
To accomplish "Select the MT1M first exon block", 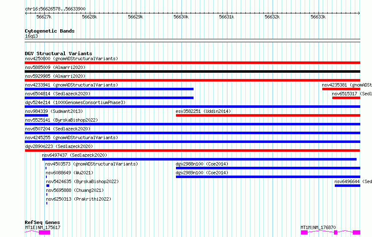I will (304, 232).
